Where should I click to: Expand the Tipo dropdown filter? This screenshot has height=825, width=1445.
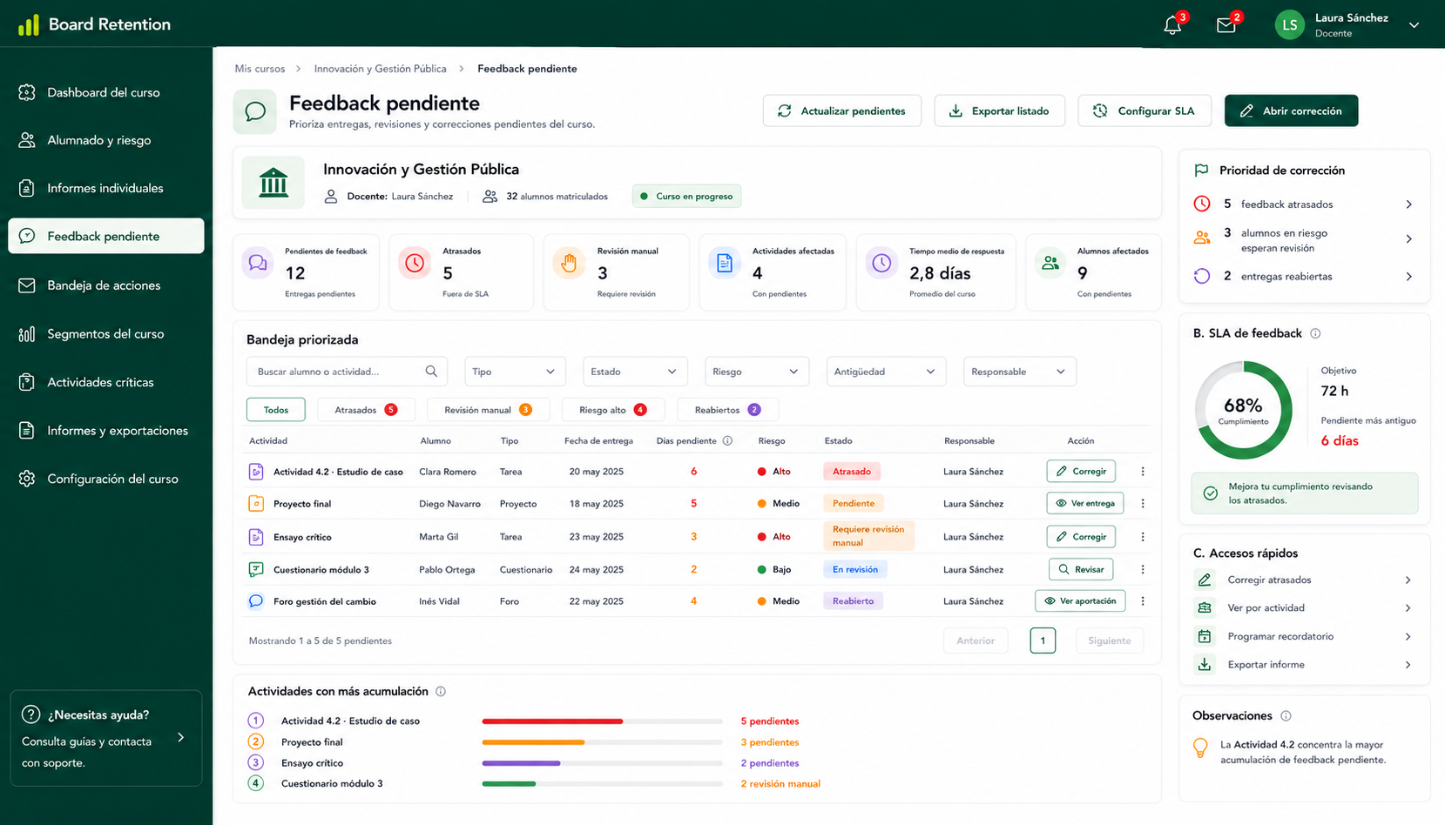515,372
